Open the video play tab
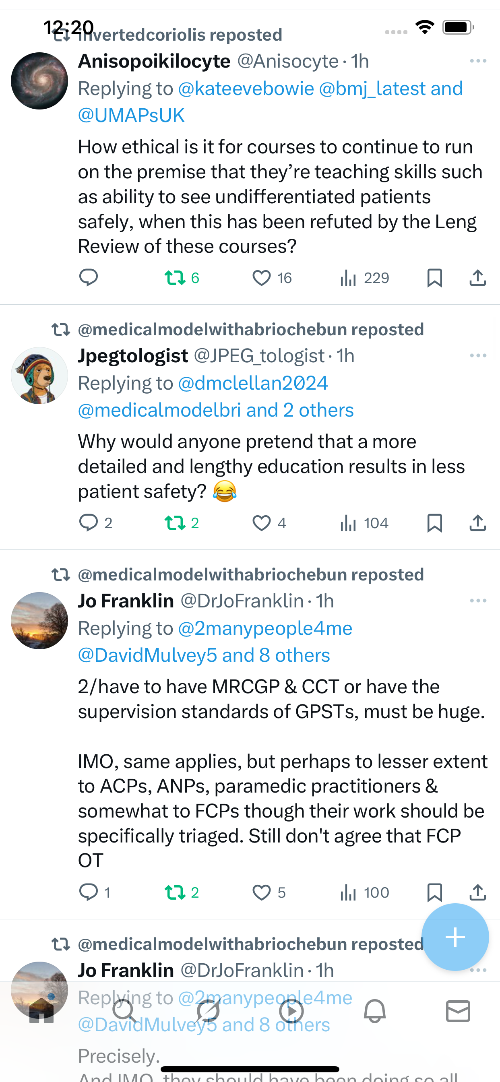 click(x=291, y=1011)
